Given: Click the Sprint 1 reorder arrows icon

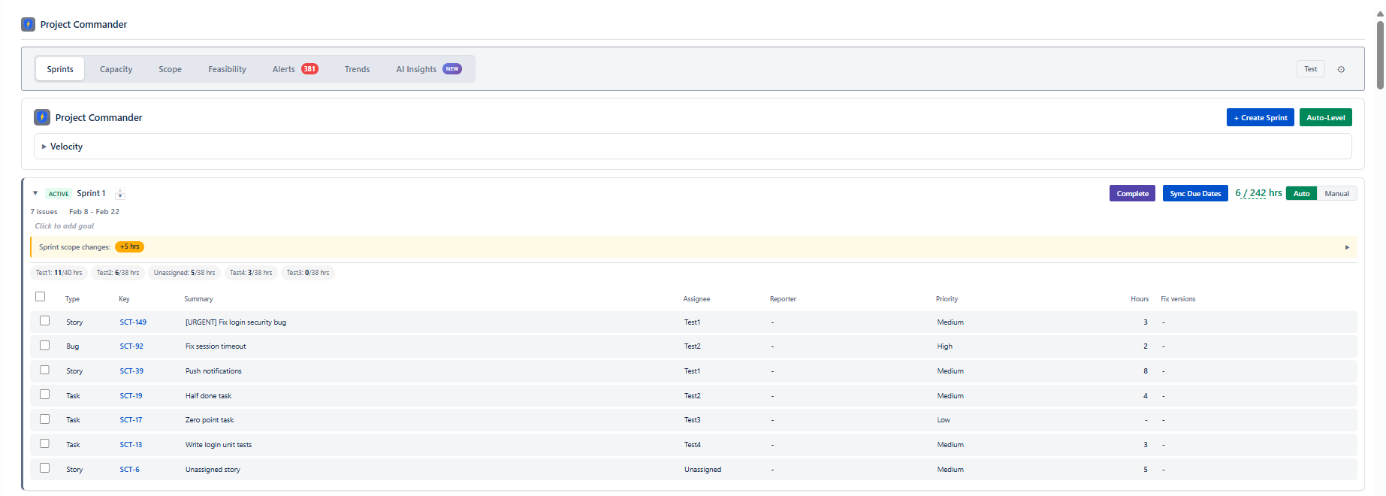Looking at the screenshot, I should point(120,194).
